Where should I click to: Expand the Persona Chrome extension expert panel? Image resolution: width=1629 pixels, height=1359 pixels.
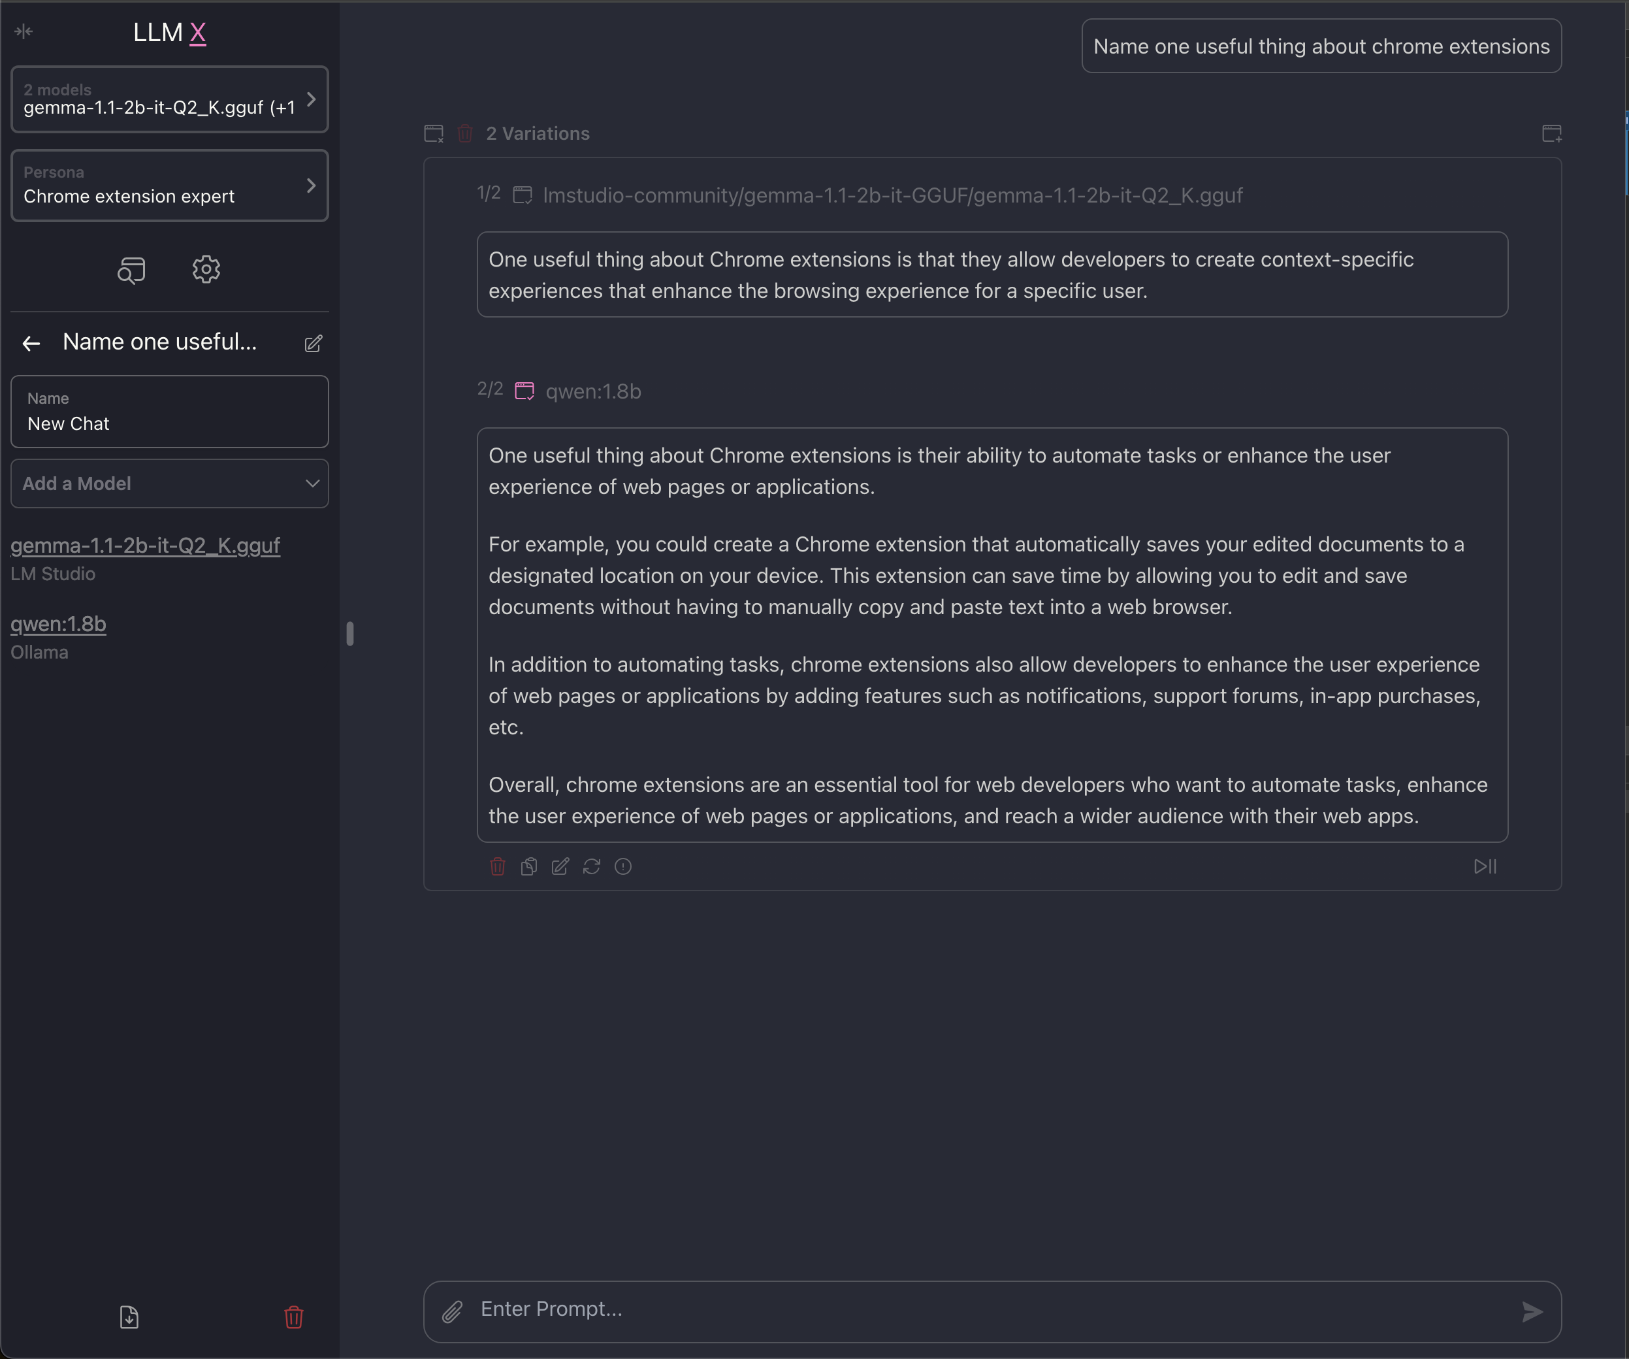tap(170, 186)
